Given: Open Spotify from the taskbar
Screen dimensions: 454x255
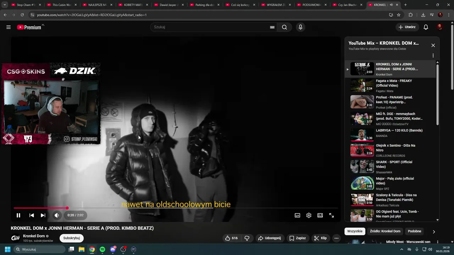Looking at the screenshot, I should 103,249.
